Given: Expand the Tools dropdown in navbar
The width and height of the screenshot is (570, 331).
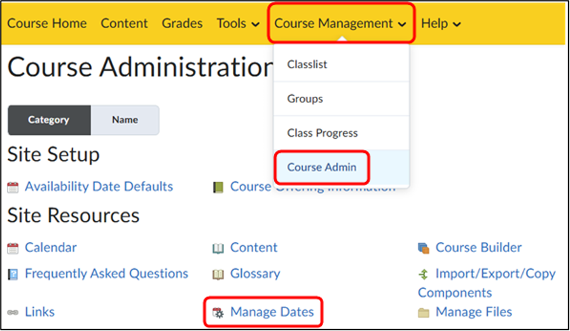Looking at the screenshot, I should pyautogui.click(x=238, y=24).
